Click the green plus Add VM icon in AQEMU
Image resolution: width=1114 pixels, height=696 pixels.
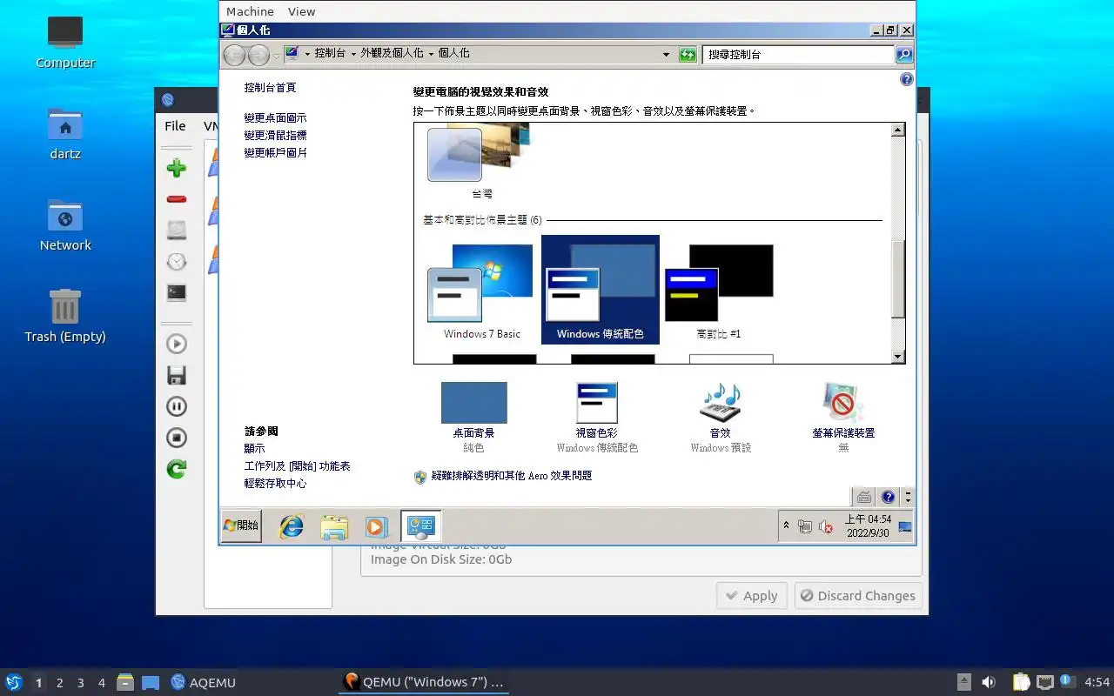[x=177, y=168]
